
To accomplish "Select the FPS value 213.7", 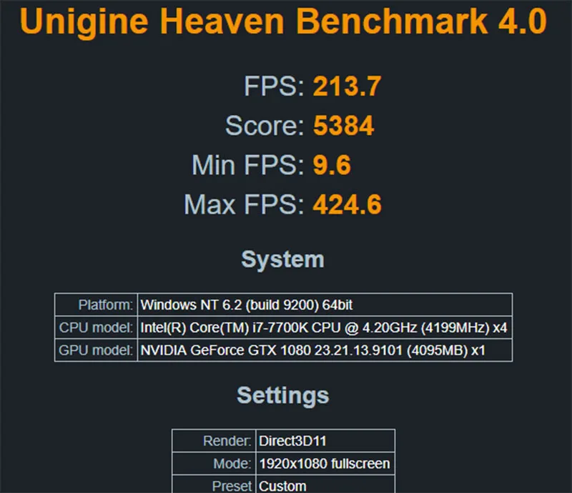I will 347,86.
